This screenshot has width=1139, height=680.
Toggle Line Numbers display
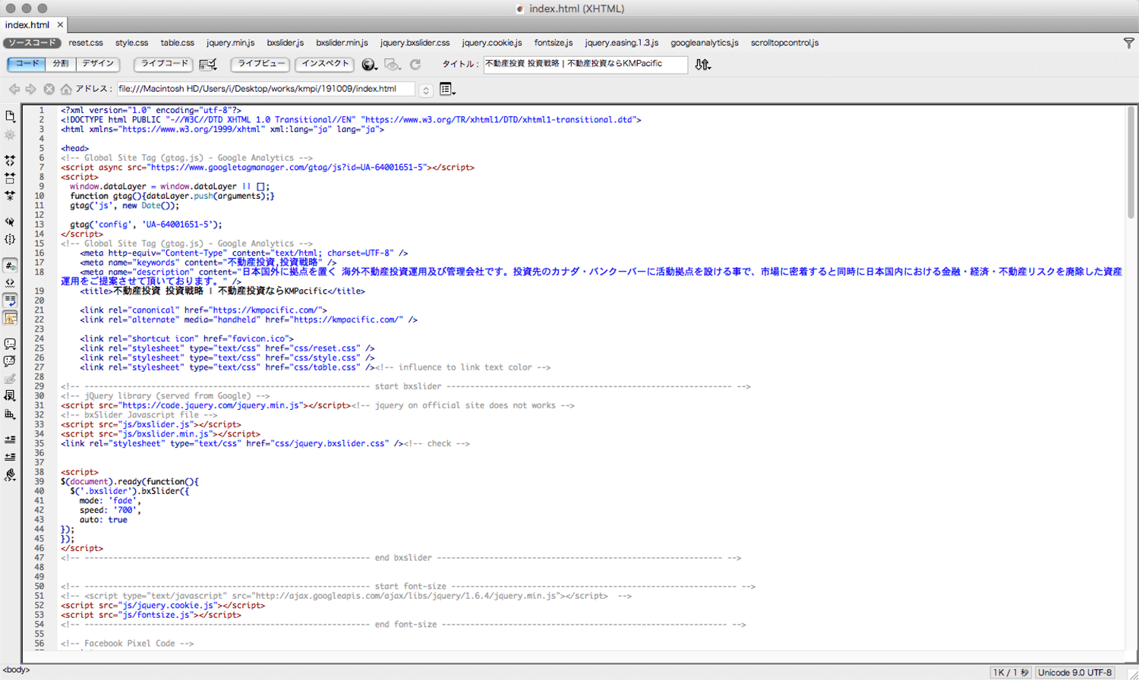click(10, 266)
